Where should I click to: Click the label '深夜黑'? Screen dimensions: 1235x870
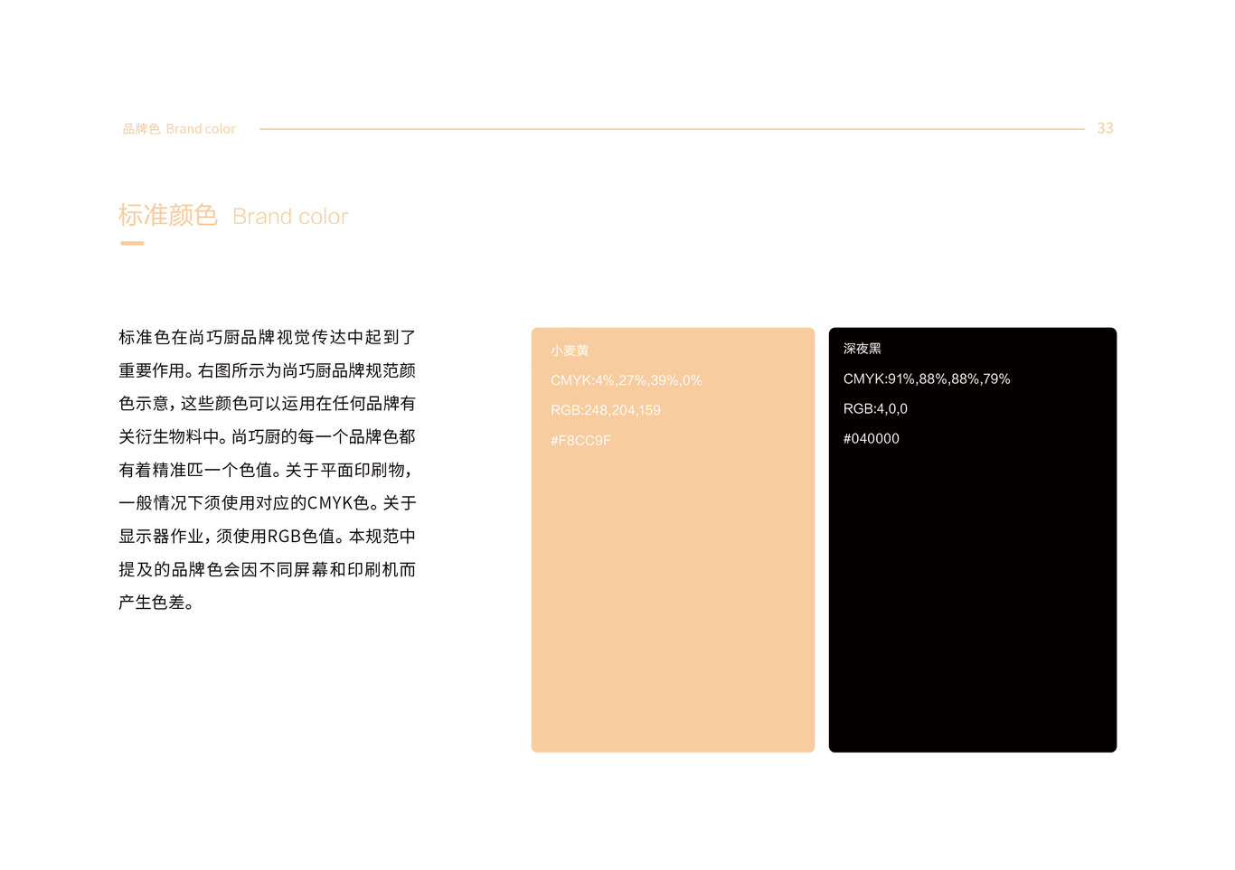coord(863,348)
